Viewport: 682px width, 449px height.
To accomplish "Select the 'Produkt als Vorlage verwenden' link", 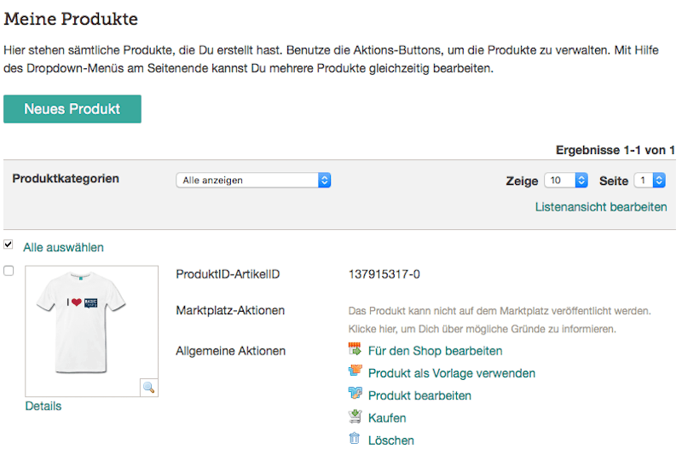I will tap(452, 373).
